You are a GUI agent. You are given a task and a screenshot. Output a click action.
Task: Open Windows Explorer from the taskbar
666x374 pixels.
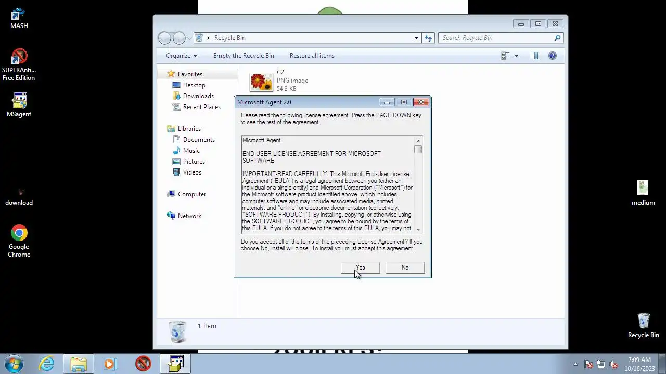coord(79,364)
